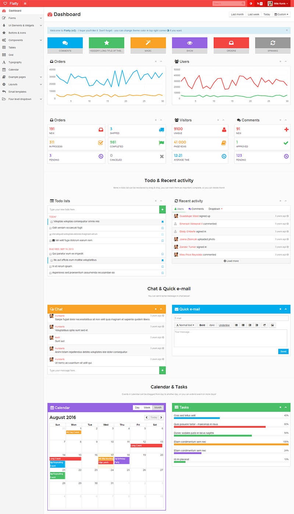Click the theme contrast icon in top bar
Screen dimensions: 294x514
tap(251, 3)
